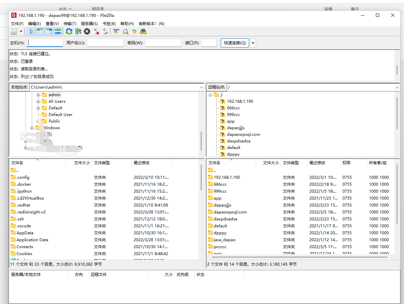Open the 有新版本!(N) menu
404x304 pixels.
(151, 24)
